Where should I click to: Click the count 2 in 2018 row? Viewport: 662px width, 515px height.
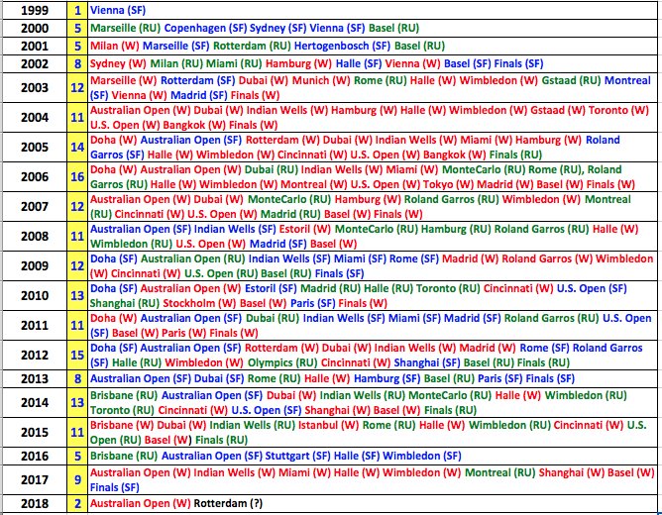point(77,503)
